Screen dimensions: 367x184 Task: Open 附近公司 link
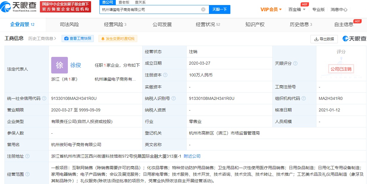point(192,156)
